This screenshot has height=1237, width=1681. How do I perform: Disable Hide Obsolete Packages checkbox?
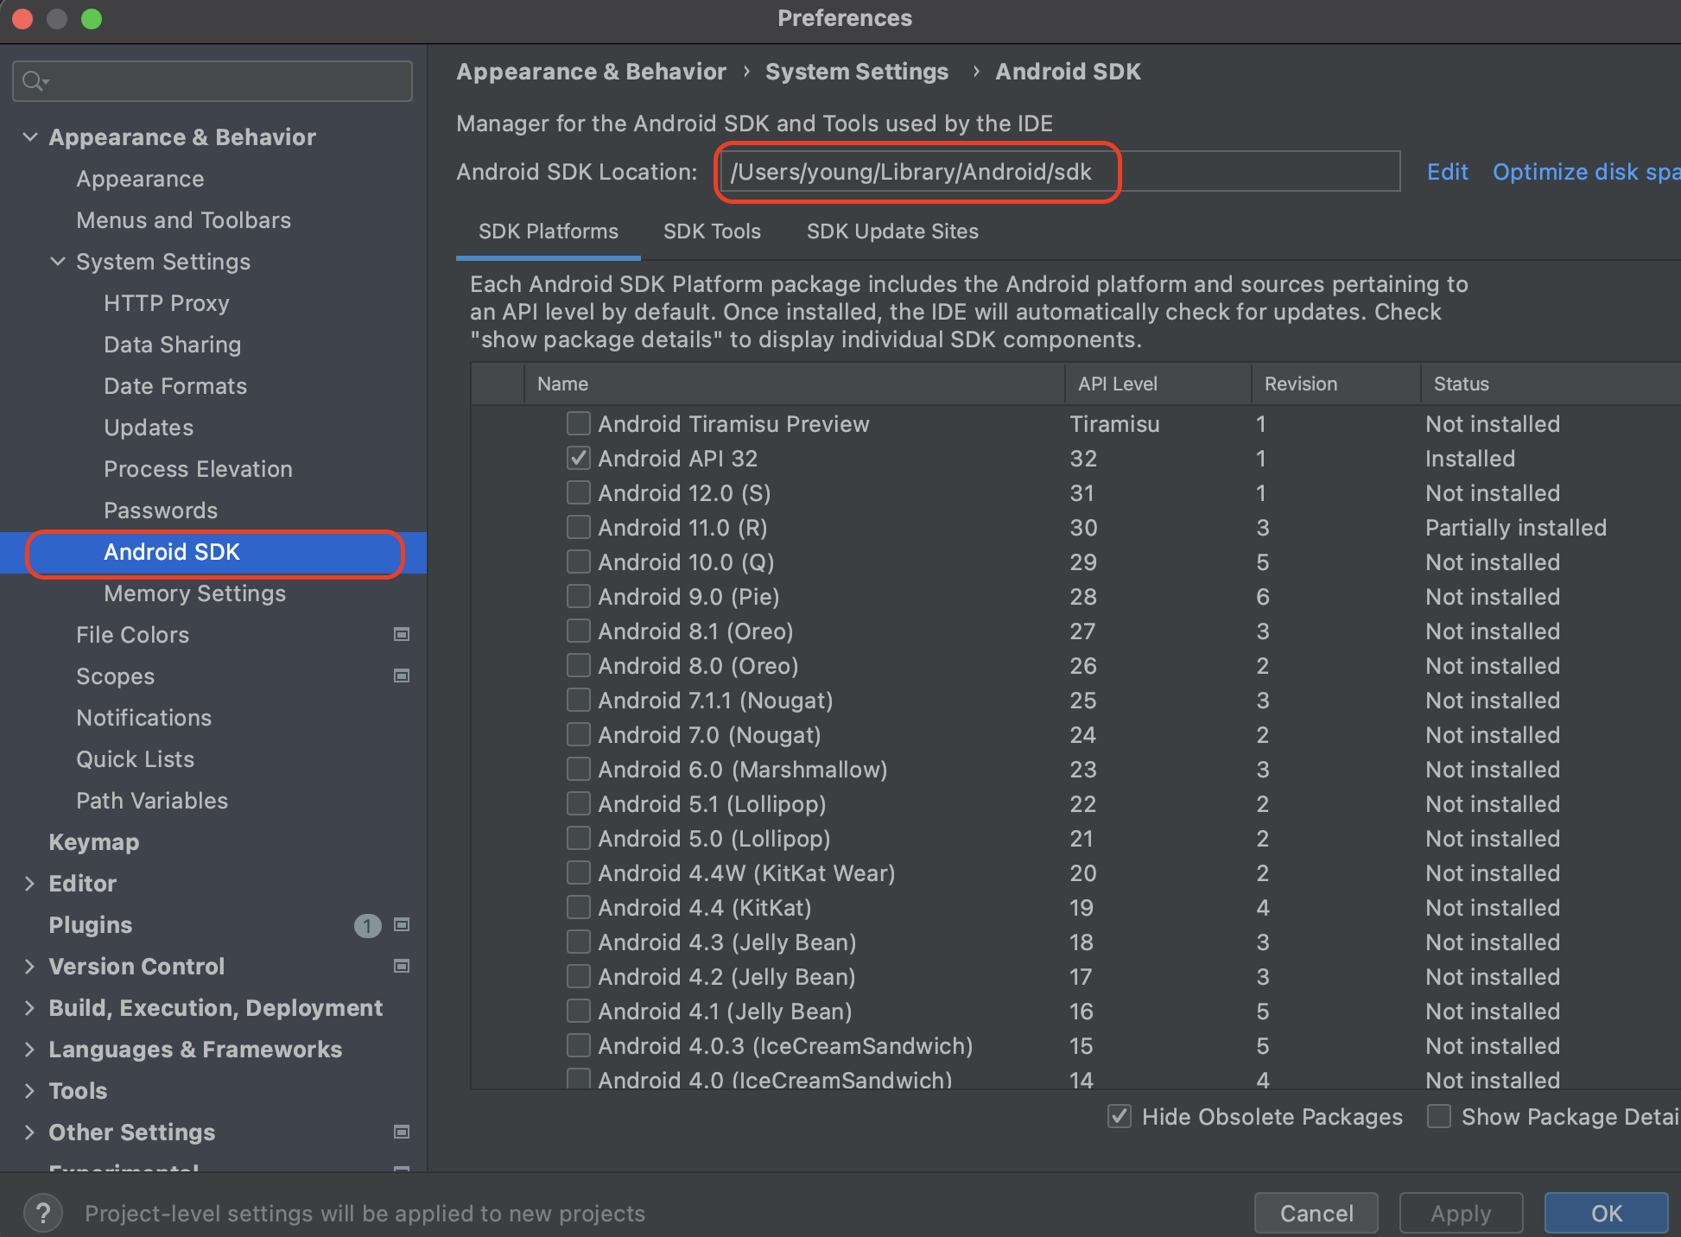1120,1117
